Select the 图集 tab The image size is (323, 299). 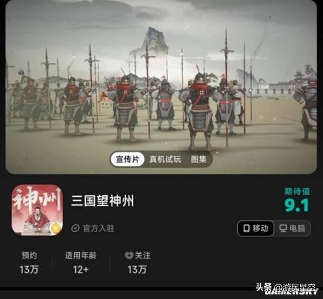pyautogui.click(x=198, y=159)
